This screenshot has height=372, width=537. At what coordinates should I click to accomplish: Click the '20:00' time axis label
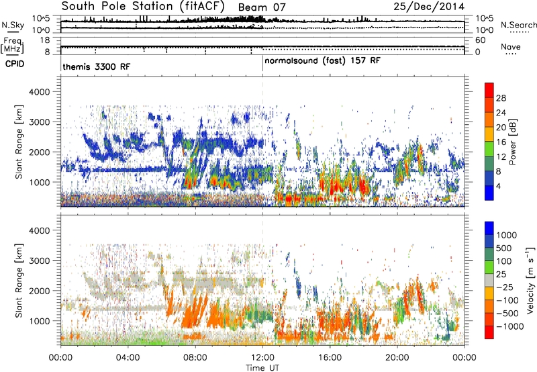coord(397,358)
